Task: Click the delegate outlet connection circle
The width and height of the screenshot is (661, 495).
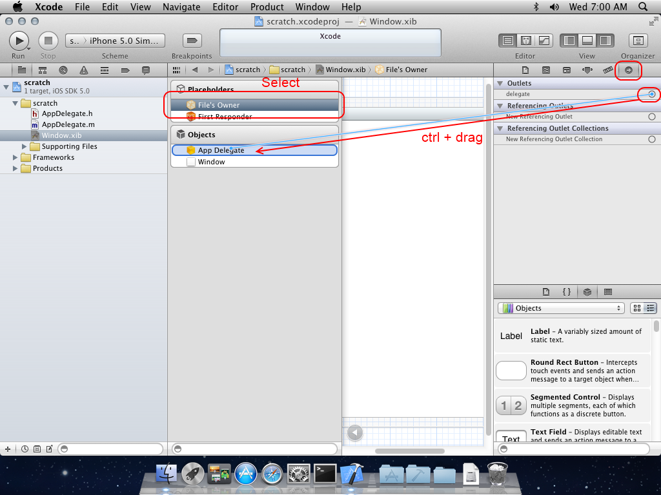Action: 652,94
